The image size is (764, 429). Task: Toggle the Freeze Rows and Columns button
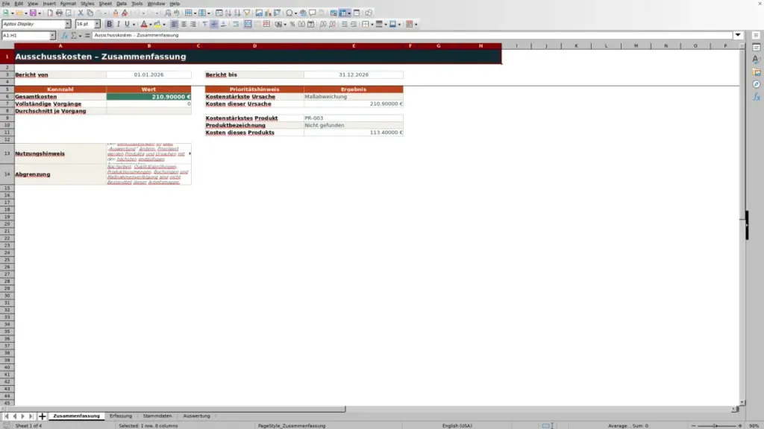tap(342, 13)
